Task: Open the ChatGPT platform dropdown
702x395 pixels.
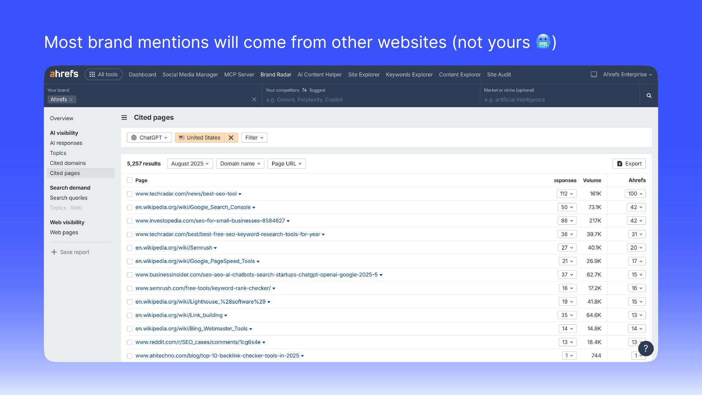Action: pos(149,138)
